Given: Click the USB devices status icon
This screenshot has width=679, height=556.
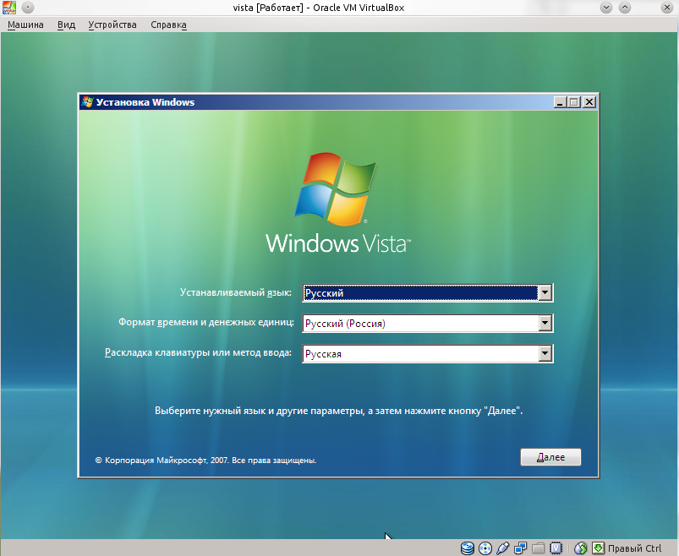Looking at the screenshot, I should 501,548.
